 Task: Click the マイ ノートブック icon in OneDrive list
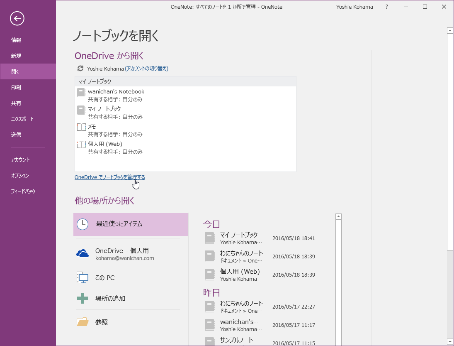81,110
